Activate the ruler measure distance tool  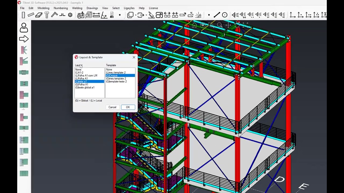coord(96,15)
